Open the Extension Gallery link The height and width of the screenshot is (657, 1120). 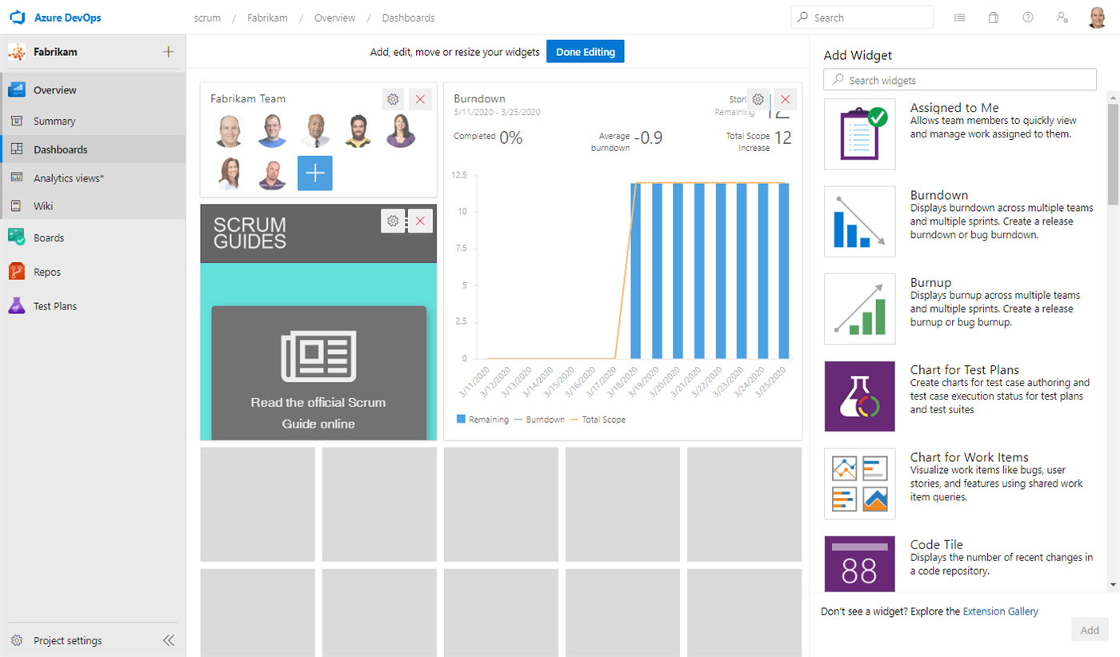point(1000,611)
